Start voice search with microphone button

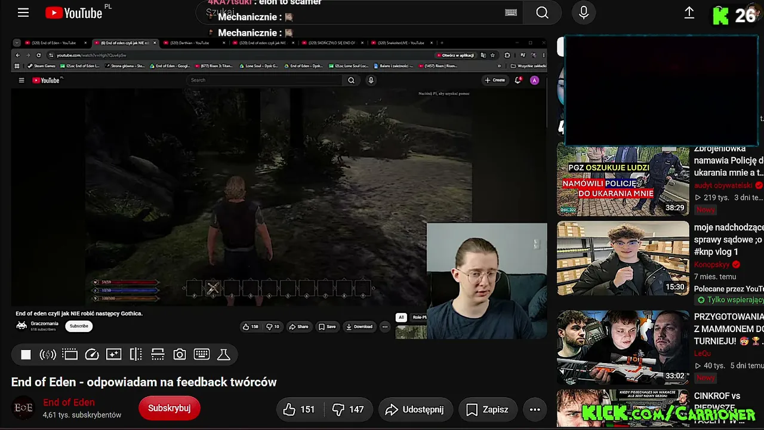(x=584, y=13)
